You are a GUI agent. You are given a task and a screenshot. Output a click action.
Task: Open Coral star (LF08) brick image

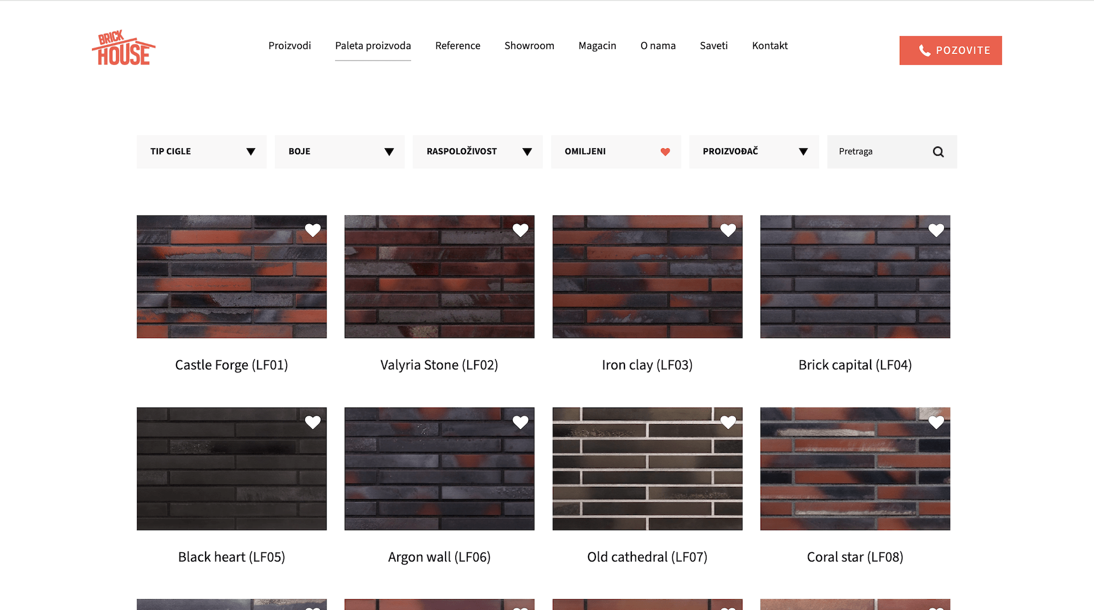point(855,469)
